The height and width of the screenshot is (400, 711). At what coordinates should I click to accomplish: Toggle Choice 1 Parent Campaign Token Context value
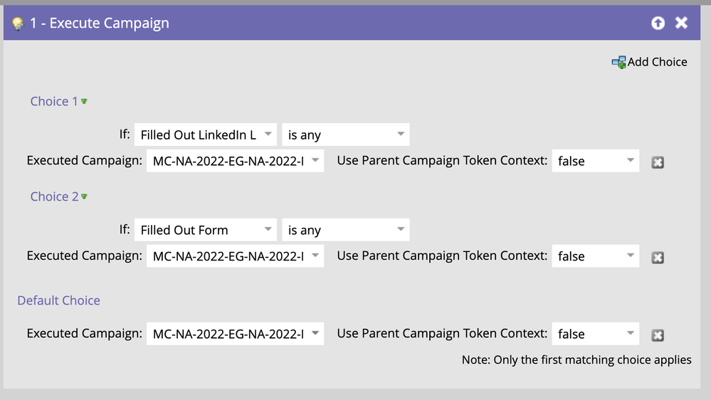[x=595, y=161]
